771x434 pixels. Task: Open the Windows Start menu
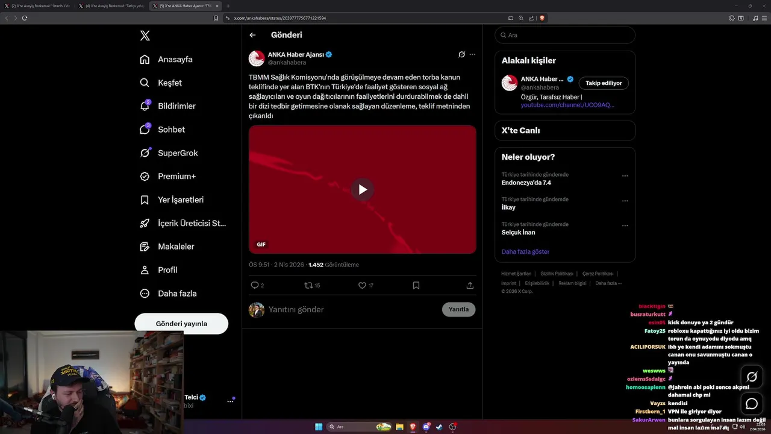[x=319, y=427]
